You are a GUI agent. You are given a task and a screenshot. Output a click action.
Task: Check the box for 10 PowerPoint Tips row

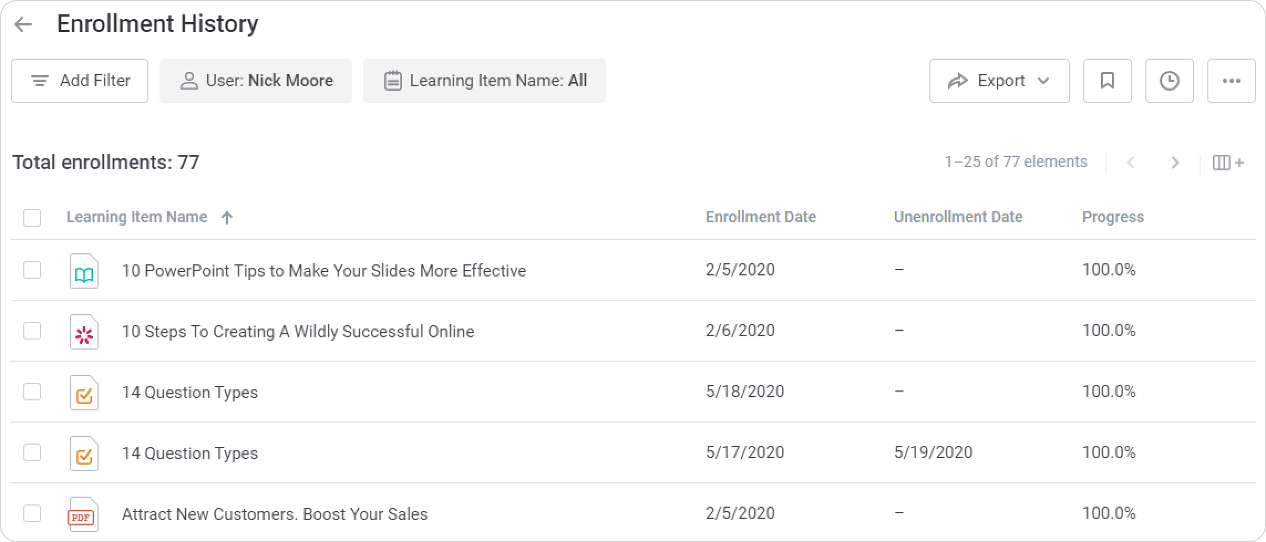32,270
